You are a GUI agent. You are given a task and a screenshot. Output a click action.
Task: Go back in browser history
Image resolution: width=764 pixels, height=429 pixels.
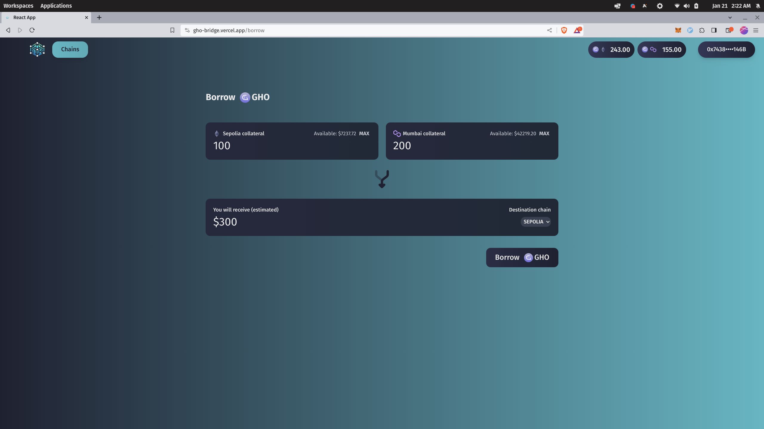coord(8,30)
